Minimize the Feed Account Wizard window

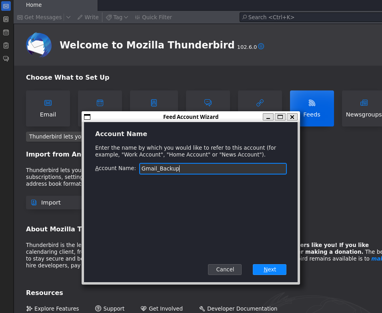point(268,117)
